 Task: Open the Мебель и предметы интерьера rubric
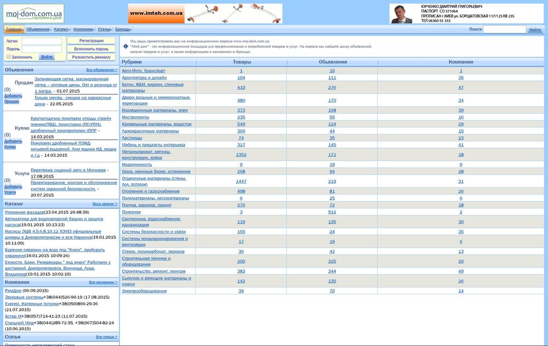pyautogui.click(x=153, y=145)
